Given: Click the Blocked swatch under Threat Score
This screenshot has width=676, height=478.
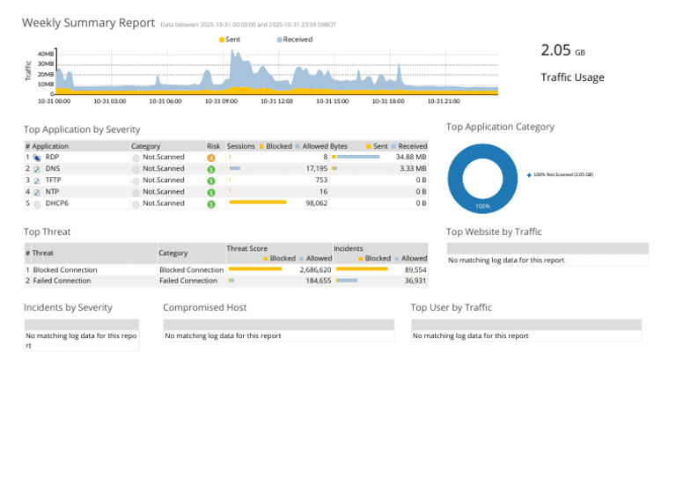Looking at the screenshot, I should [266, 259].
